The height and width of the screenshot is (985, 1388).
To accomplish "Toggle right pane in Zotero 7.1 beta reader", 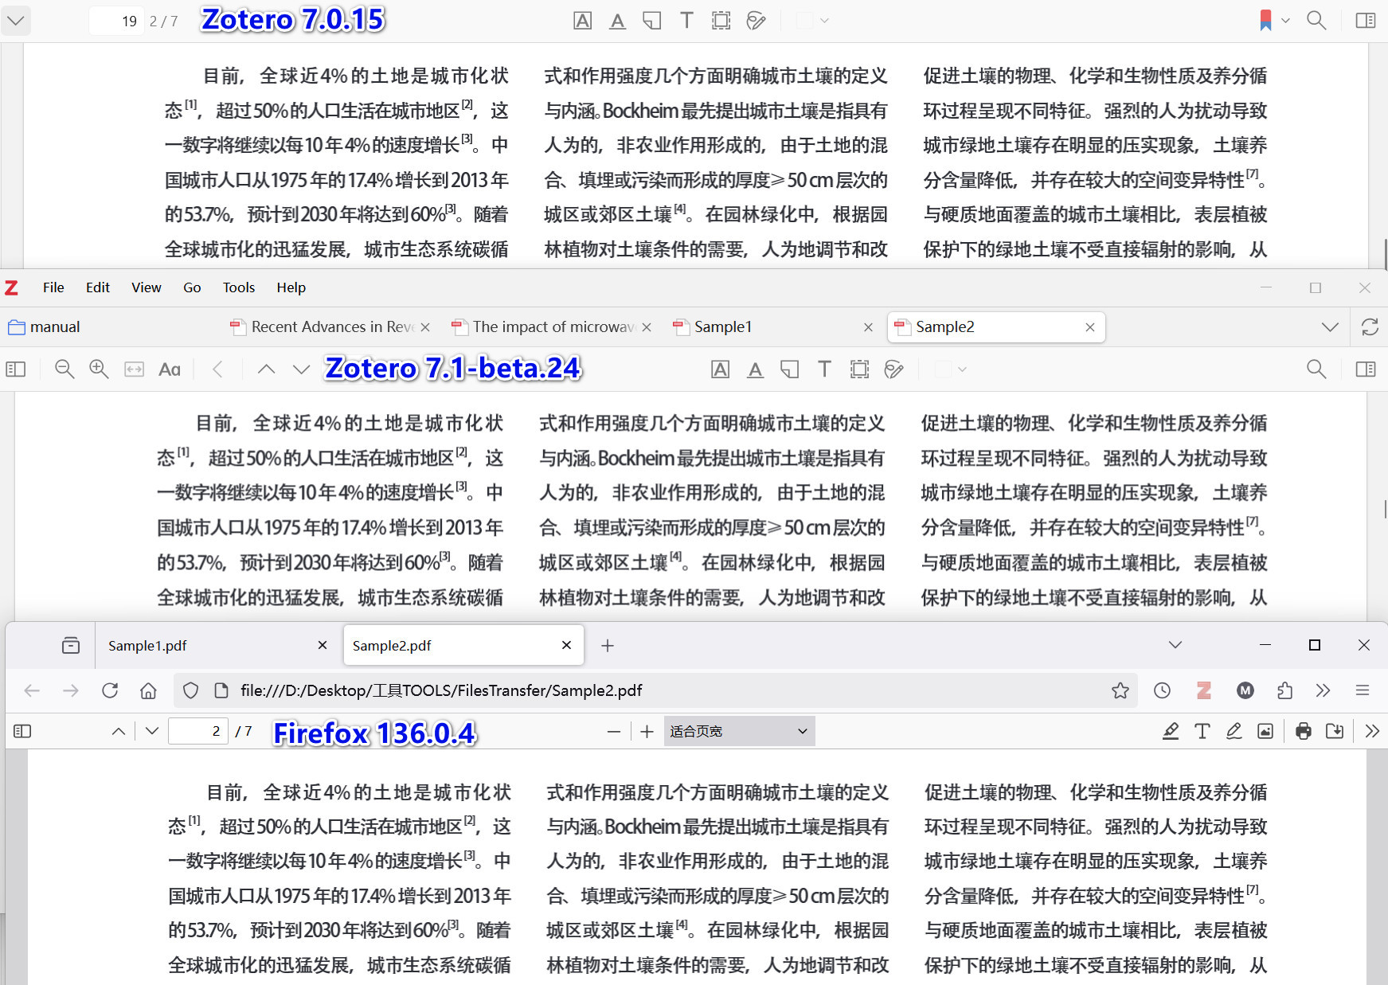I will pyautogui.click(x=1366, y=369).
